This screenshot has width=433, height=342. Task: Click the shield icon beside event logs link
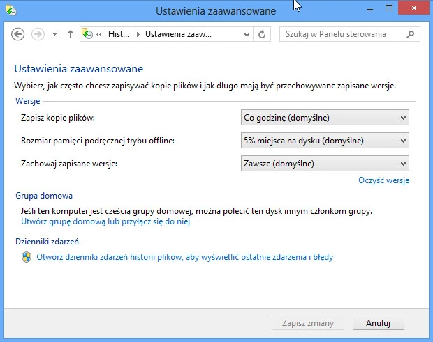[27, 257]
